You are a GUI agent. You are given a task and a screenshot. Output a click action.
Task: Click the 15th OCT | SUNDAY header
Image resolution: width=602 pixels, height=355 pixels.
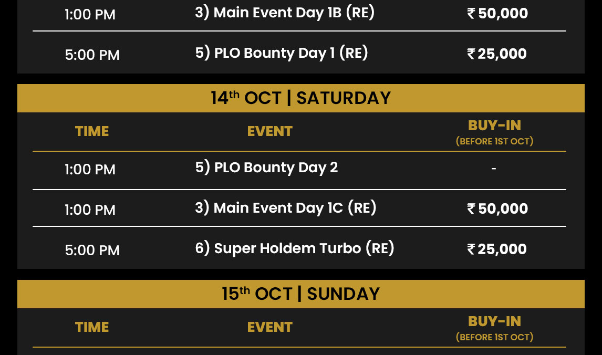pyautogui.click(x=300, y=294)
